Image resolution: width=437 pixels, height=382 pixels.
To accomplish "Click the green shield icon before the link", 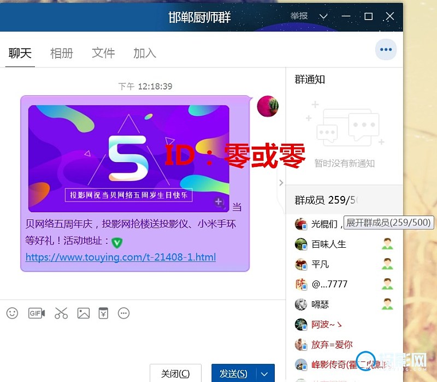I will pyautogui.click(x=117, y=242).
